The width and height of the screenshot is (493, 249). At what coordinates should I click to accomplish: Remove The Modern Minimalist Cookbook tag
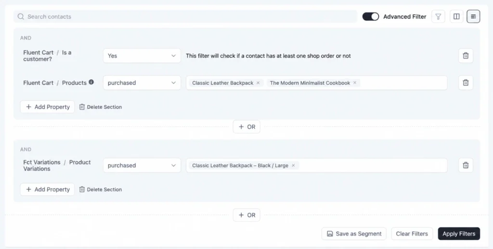click(x=355, y=83)
